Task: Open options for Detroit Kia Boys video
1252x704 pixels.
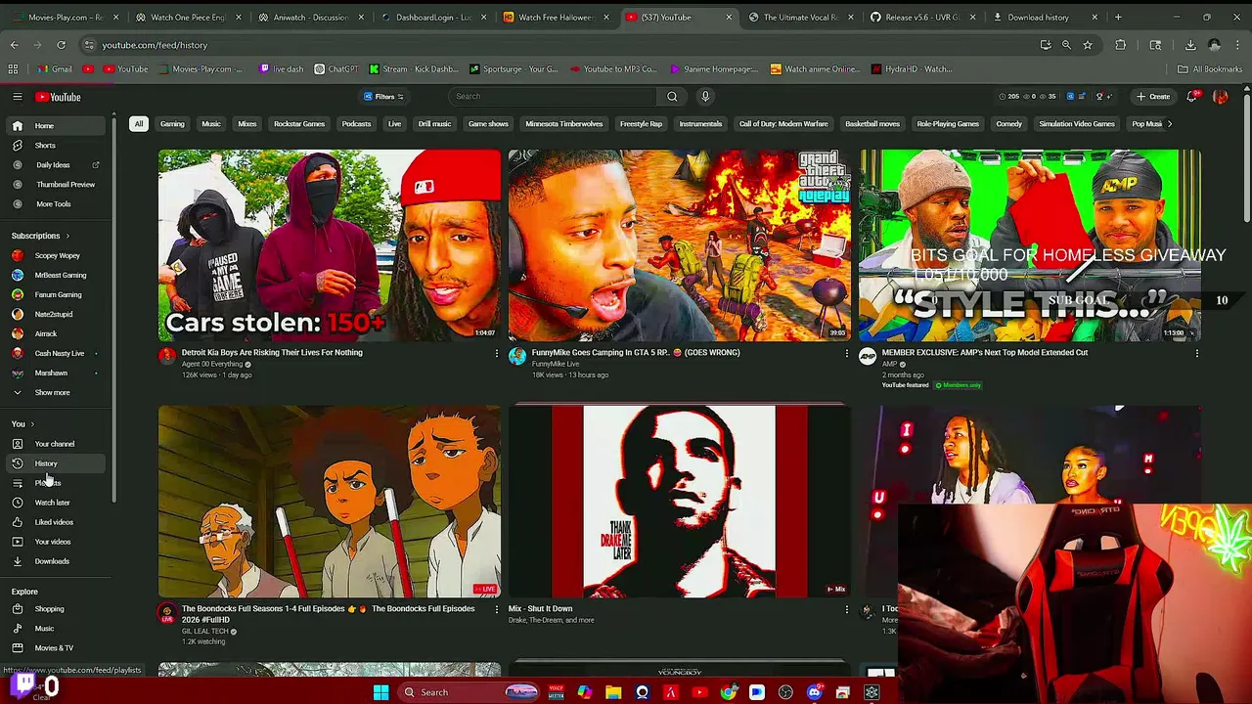Action: click(496, 353)
